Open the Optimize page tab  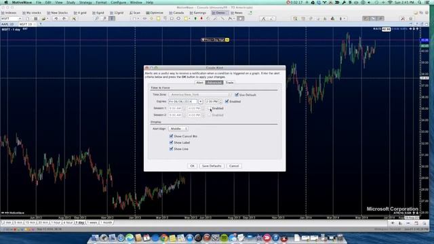(155, 13)
